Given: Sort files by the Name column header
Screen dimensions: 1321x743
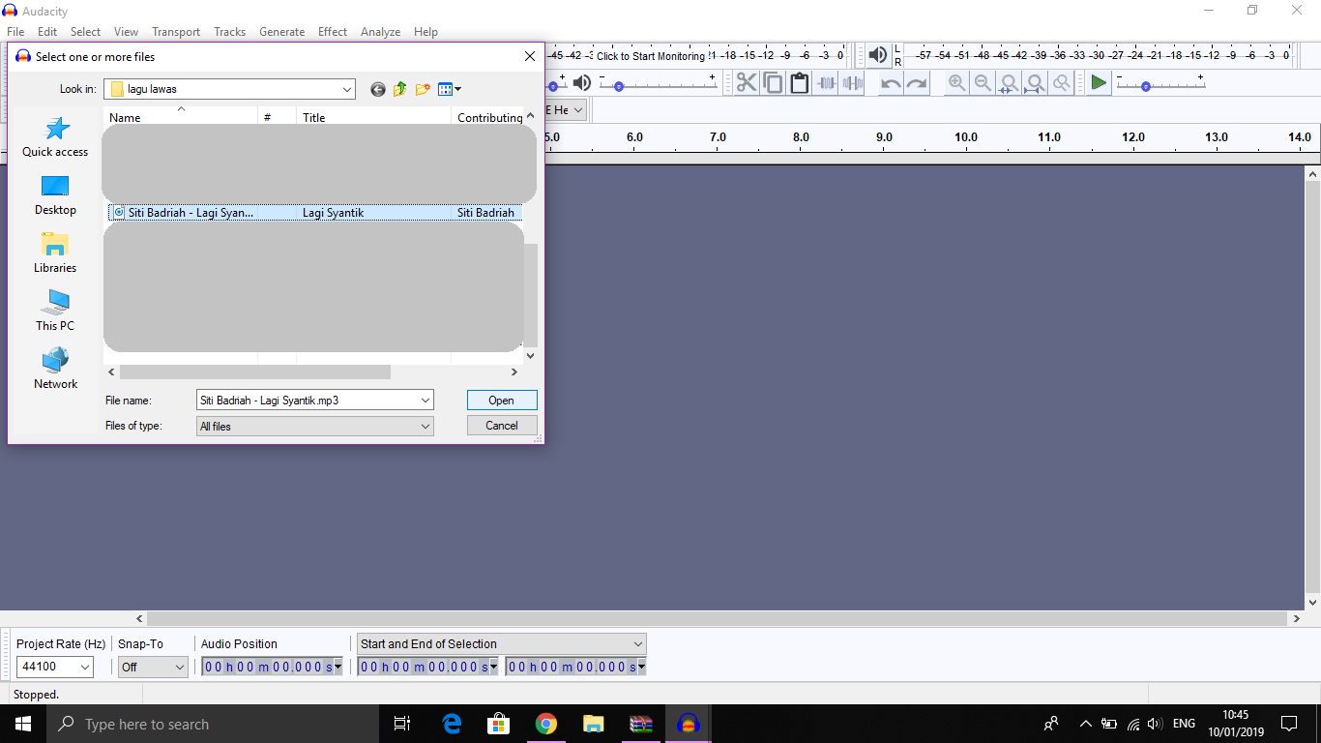Looking at the screenshot, I should [180, 117].
